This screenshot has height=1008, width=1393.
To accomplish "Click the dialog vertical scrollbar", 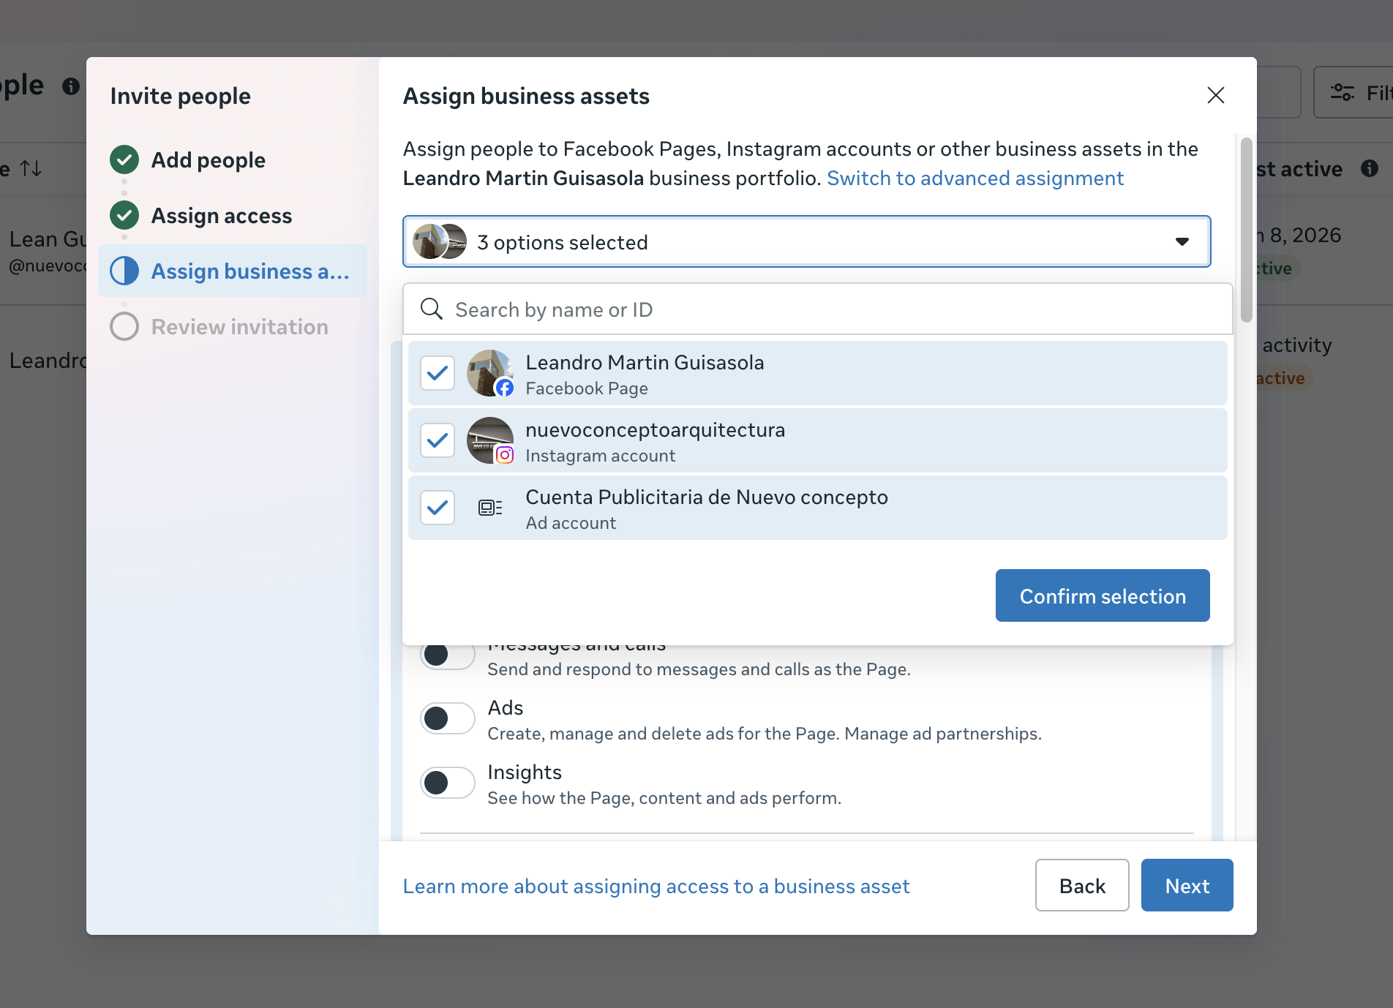I will 1247,230.
